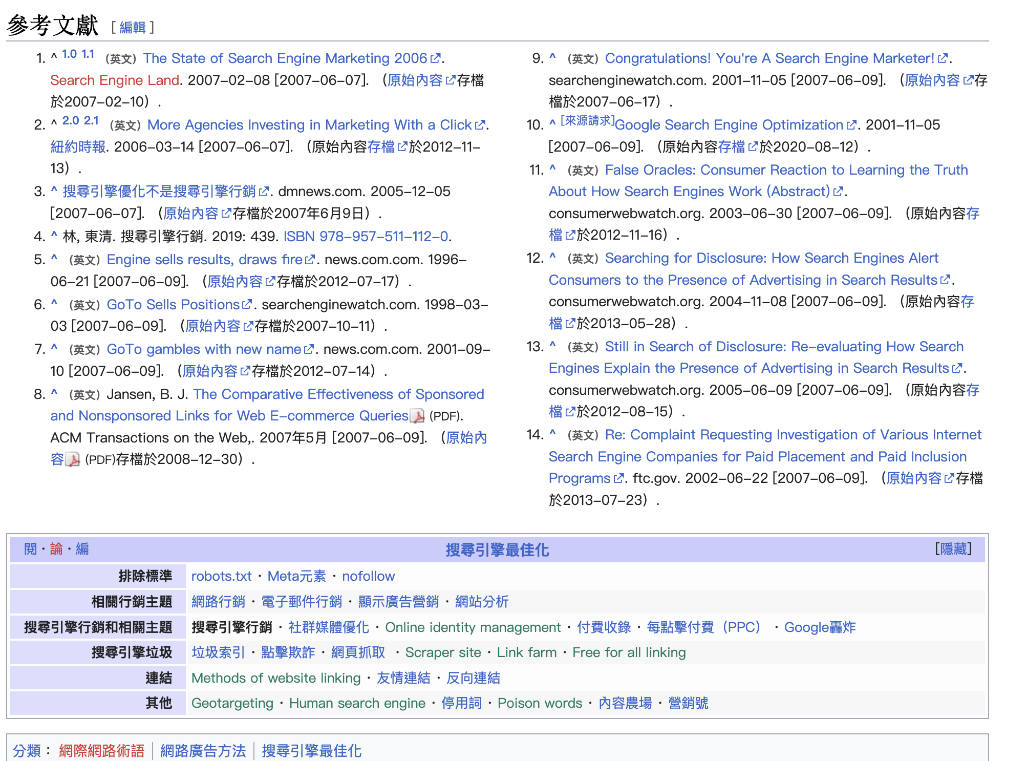Jump to citation 1.0 superscript link
This screenshot has height=761, width=1027.
coord(69,54)
